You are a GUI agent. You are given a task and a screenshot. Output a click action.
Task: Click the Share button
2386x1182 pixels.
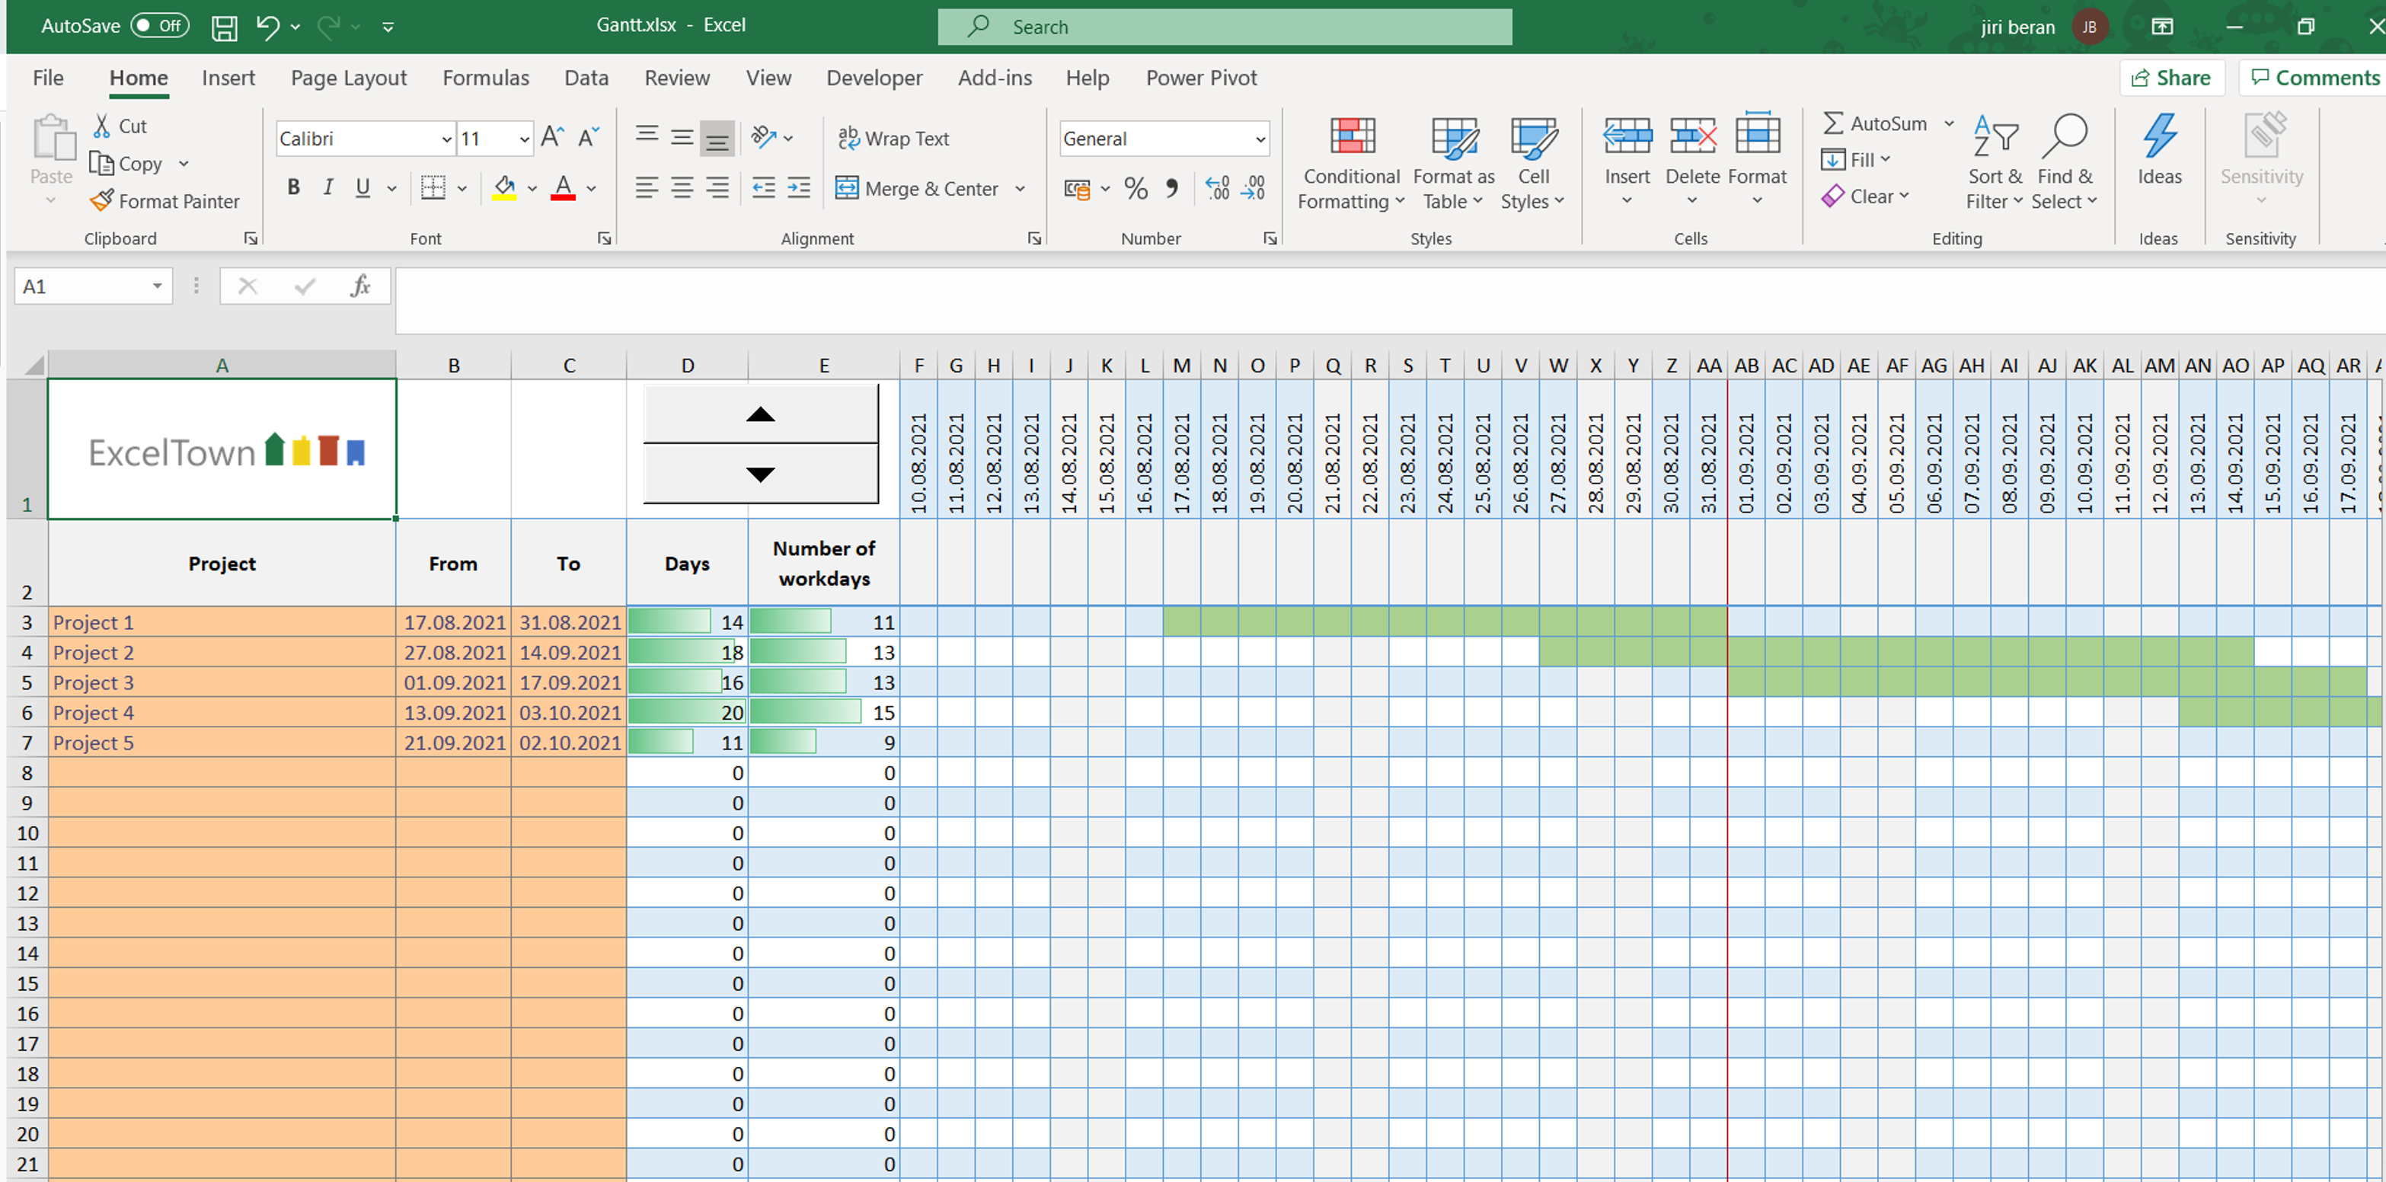pos(2168,76)
